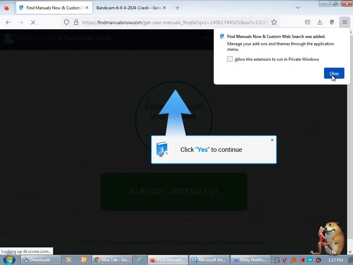This screenshot has width=353, height=265.
Task: Go back to the previous page
Action: pyautogui.click(x=8, y=22)
